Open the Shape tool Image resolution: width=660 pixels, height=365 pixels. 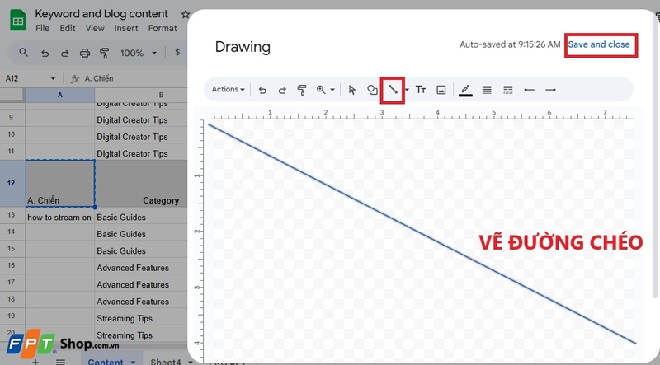372,90
